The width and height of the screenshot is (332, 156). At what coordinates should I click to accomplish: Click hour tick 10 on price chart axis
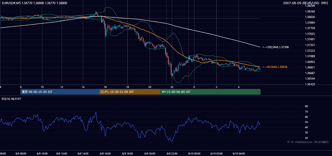[x=42, y=87]
